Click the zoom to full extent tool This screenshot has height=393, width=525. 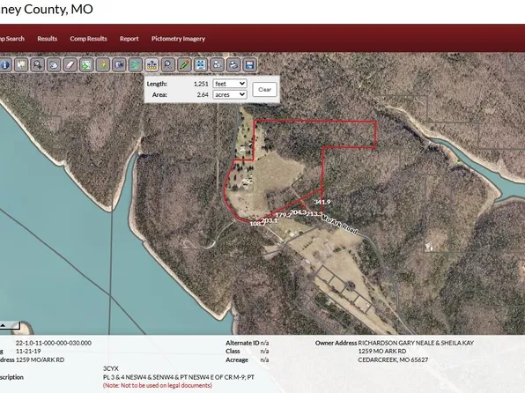pos(201,64)
